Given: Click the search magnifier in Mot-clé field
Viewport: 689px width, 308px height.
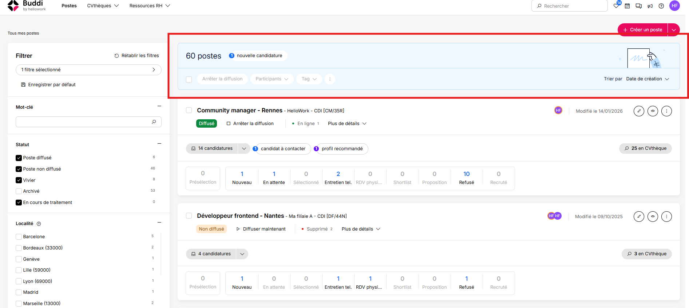Looking at the screenshot, I should point(154,122).
